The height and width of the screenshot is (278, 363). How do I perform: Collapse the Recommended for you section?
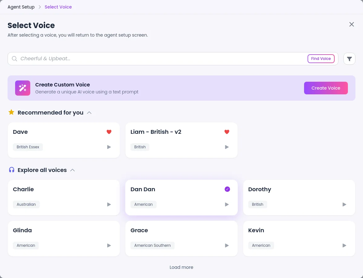click(x=89, y=113)
